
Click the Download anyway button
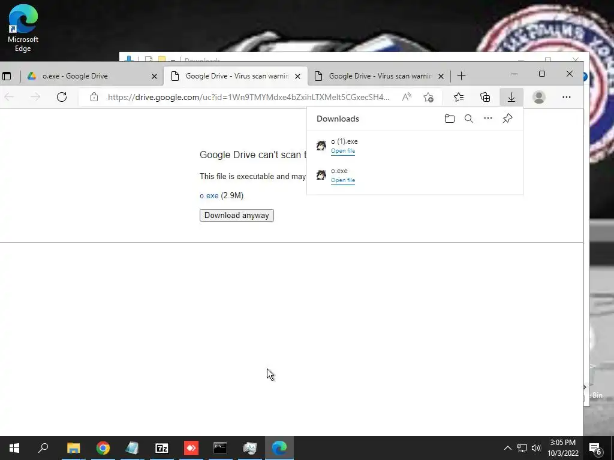pyautogui.click(x=236, y=216)
